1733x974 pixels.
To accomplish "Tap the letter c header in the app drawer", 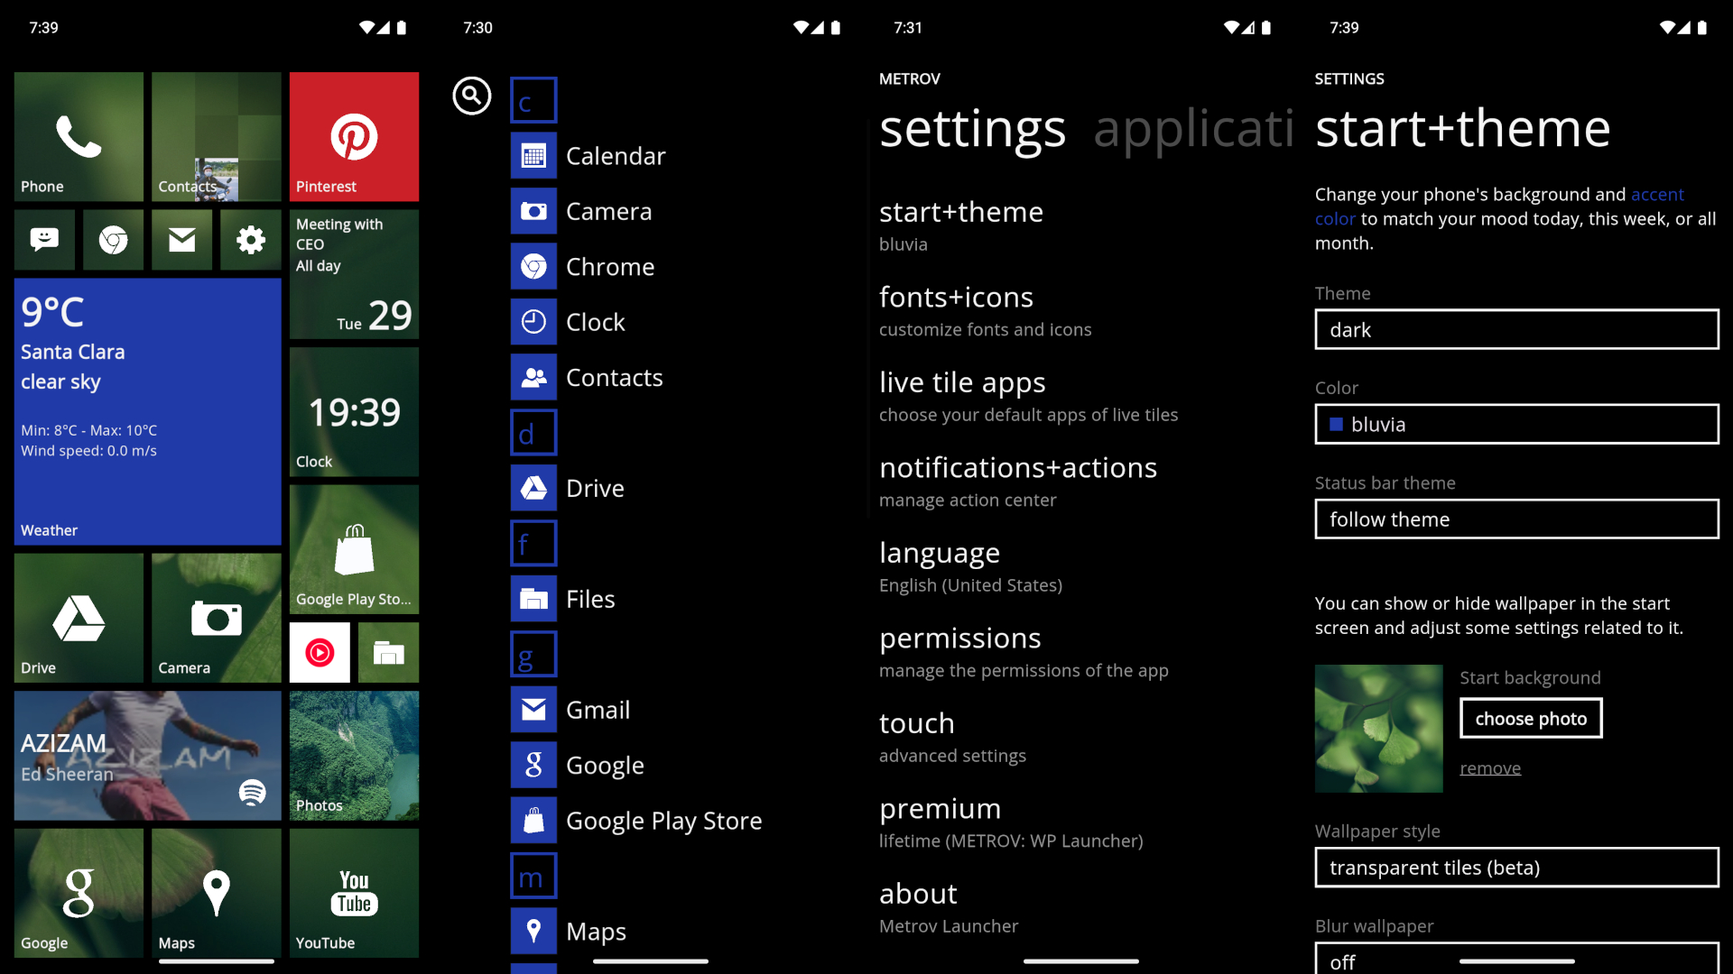I will [533, 99].
